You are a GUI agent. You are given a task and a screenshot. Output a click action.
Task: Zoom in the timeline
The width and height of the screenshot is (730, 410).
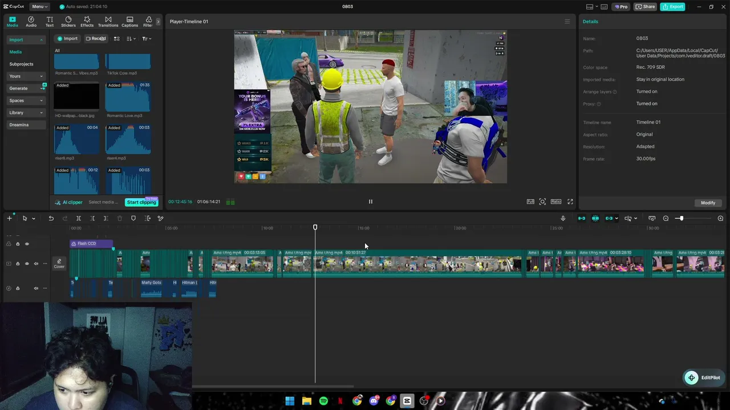coord(720,218)
